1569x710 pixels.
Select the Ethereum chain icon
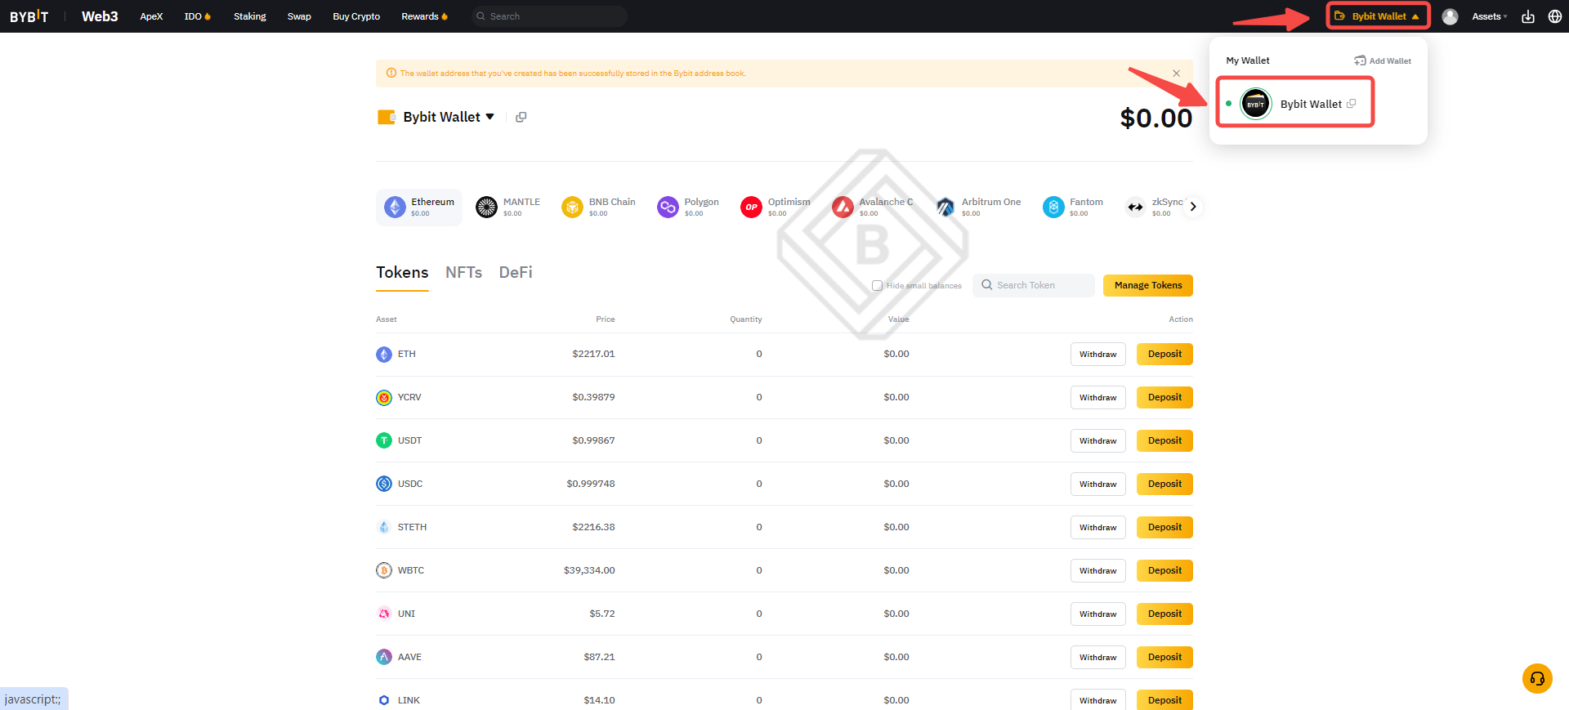(396, 208)
